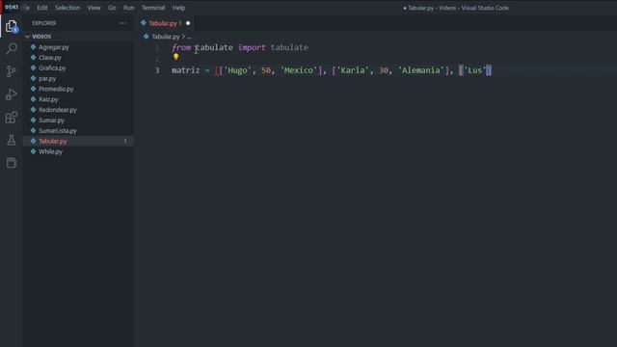Viewport: 617px width, 347px height.
Task: Click the Tabular.py breadcrumb item
Action: (166, 37)
